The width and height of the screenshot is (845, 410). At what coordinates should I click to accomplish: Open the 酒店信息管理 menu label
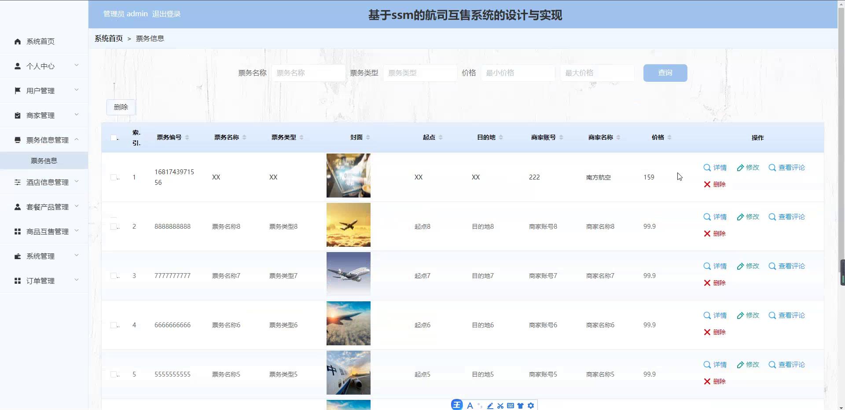click(x=48, y=182)
